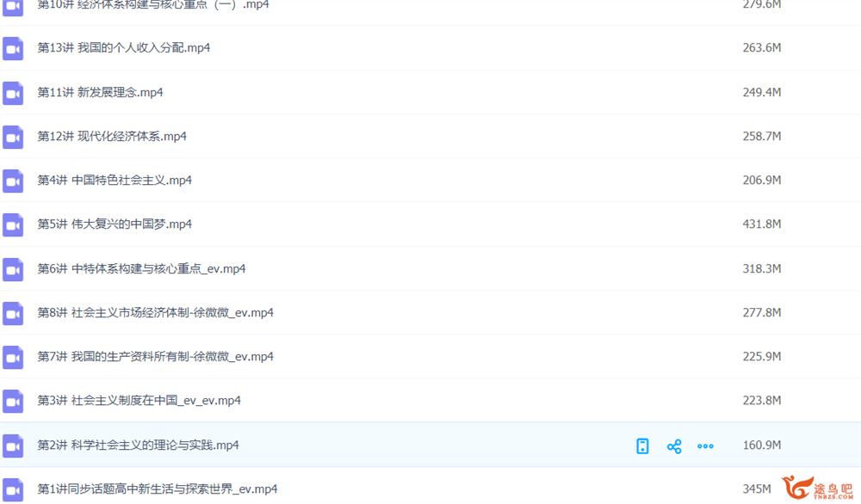This screenshot has height=504, width=861.
Task: Click video icon beside 第11讲 新发展理念
Action: coord(13,93)
